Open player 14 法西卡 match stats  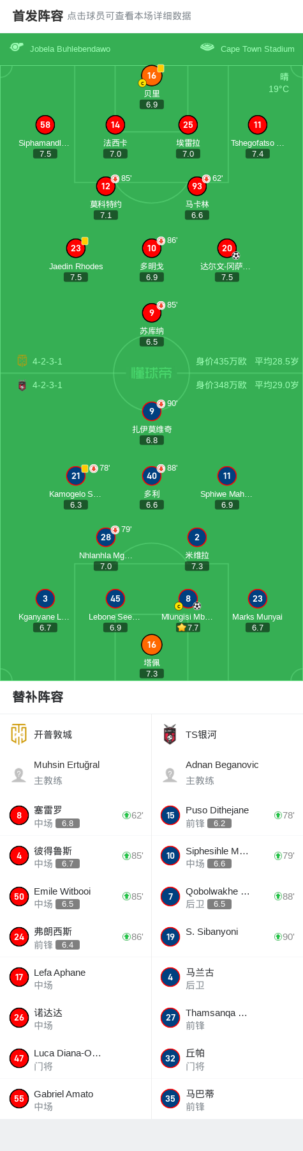click(115, 125)
